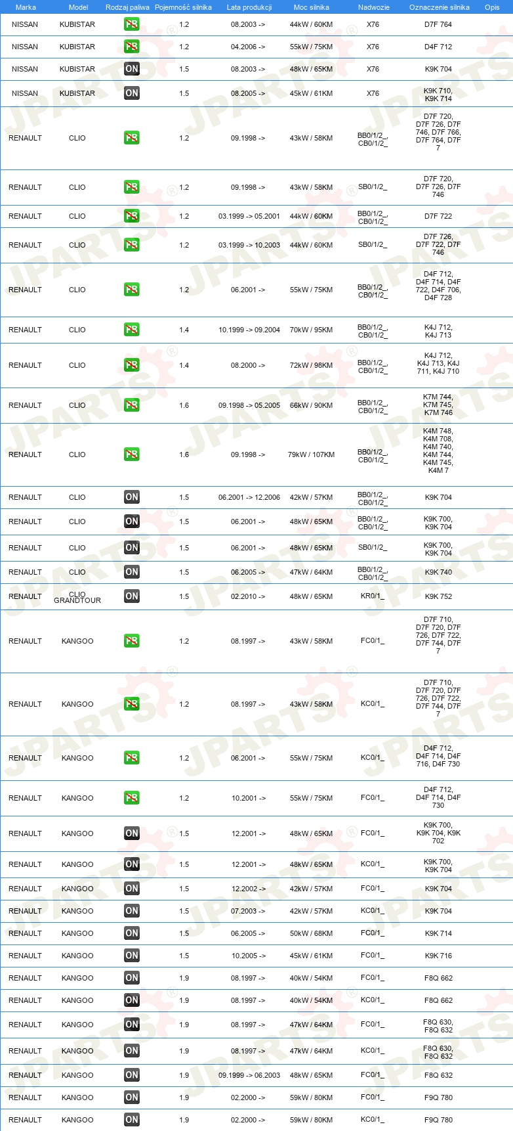
Task: Click the ON icon in the Clio 42kW / 57KM row
Action: click(x=132, y=497)
